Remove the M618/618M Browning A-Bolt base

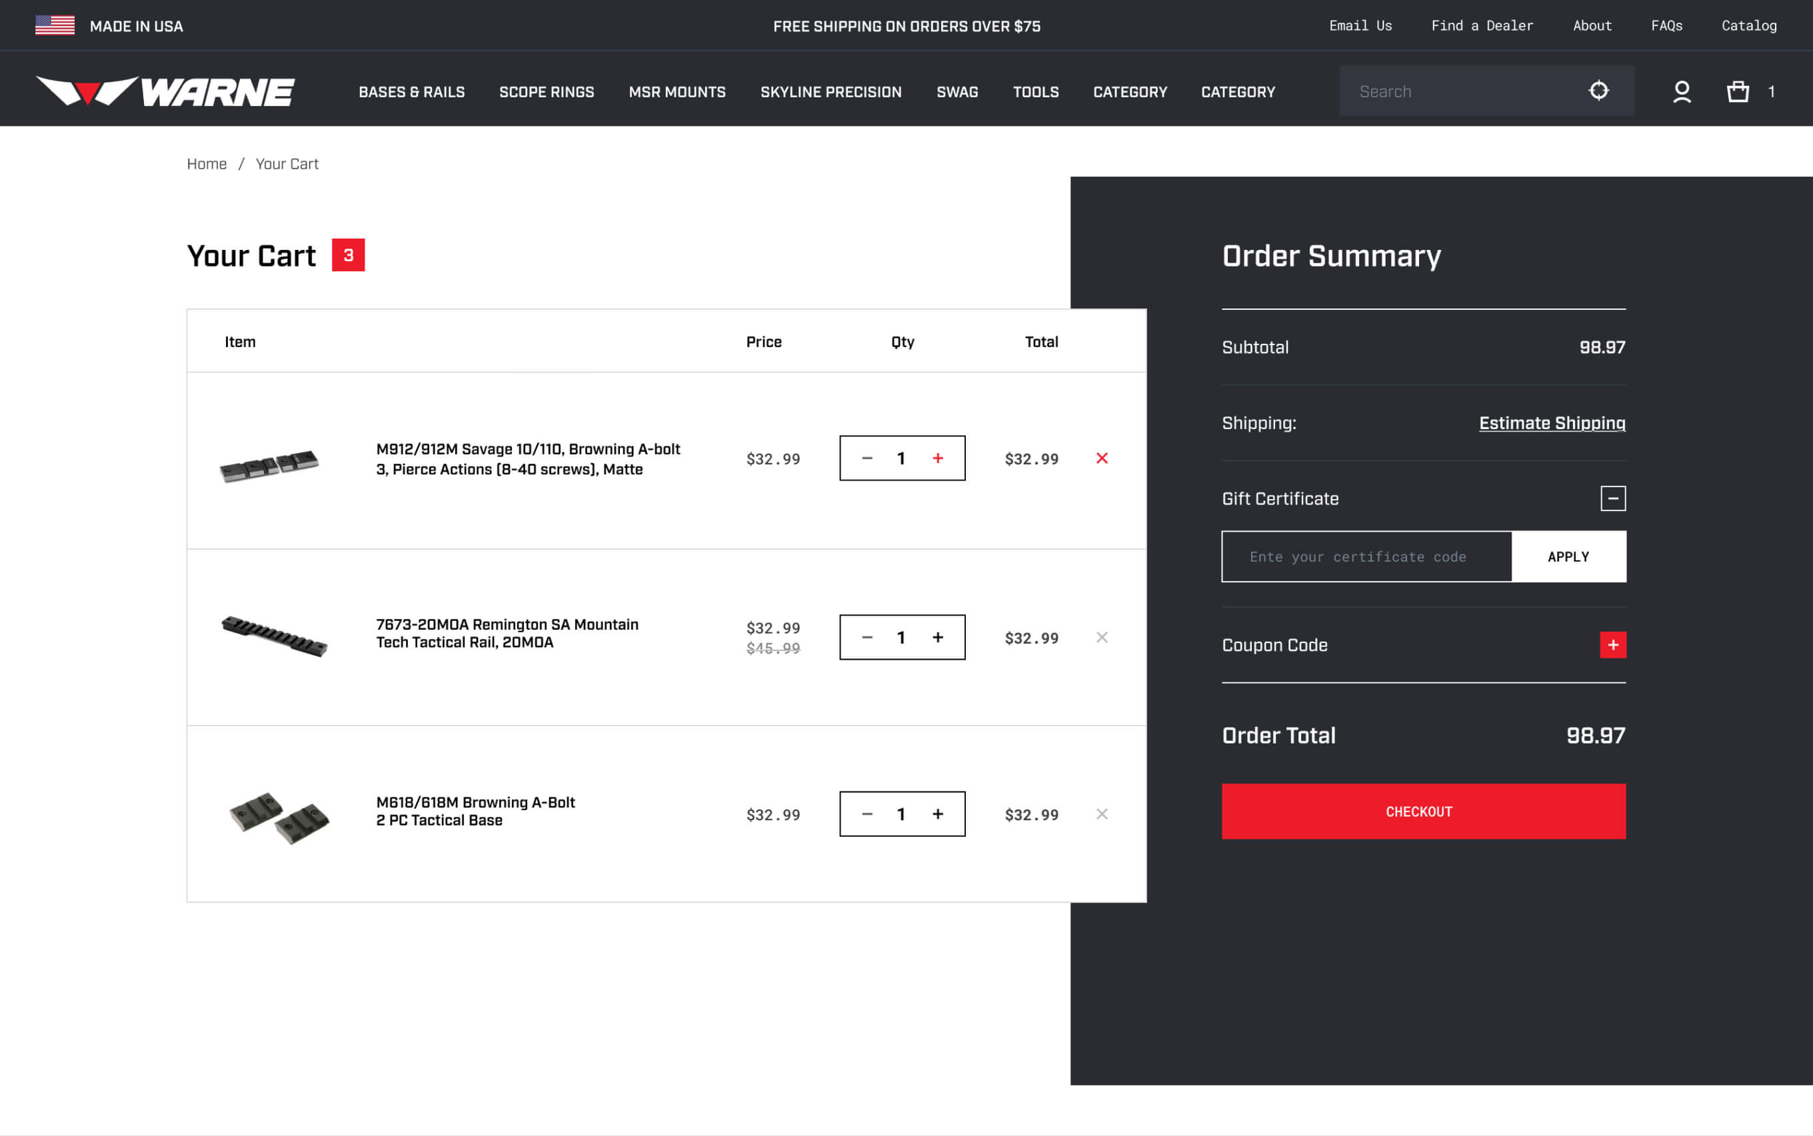[x=1101, y=814]
